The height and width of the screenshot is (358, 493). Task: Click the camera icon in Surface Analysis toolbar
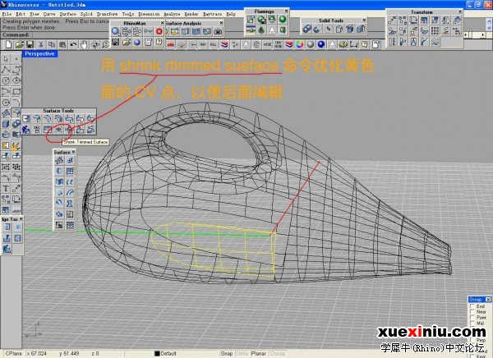click(x=218, y=31)
